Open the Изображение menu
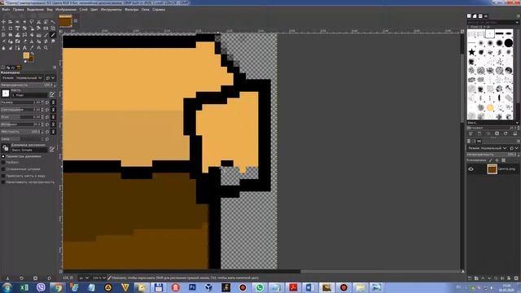Screen dimensions: 521x293 pos(66,10)
